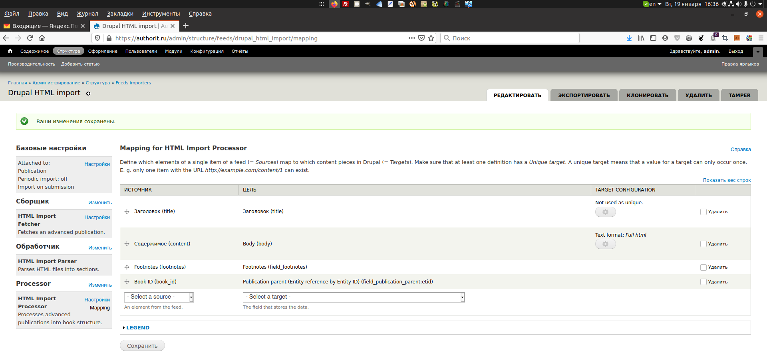Bookmark this page with the star icon
Screen dimensions: 767x357
coord(431,38)
